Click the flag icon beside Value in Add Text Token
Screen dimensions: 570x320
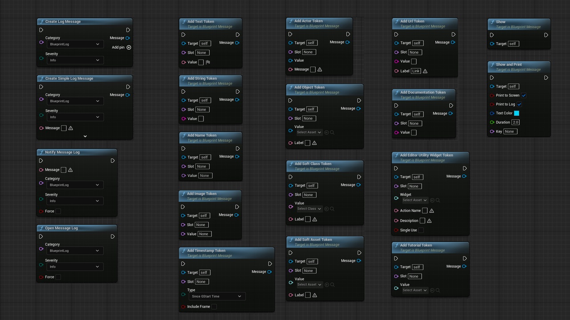(208, 62)
